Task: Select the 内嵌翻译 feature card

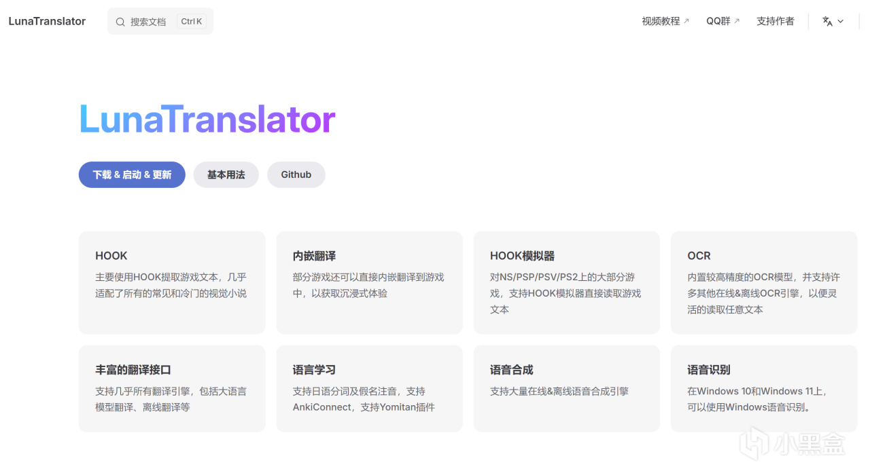Action: click(x=369, y=282)
